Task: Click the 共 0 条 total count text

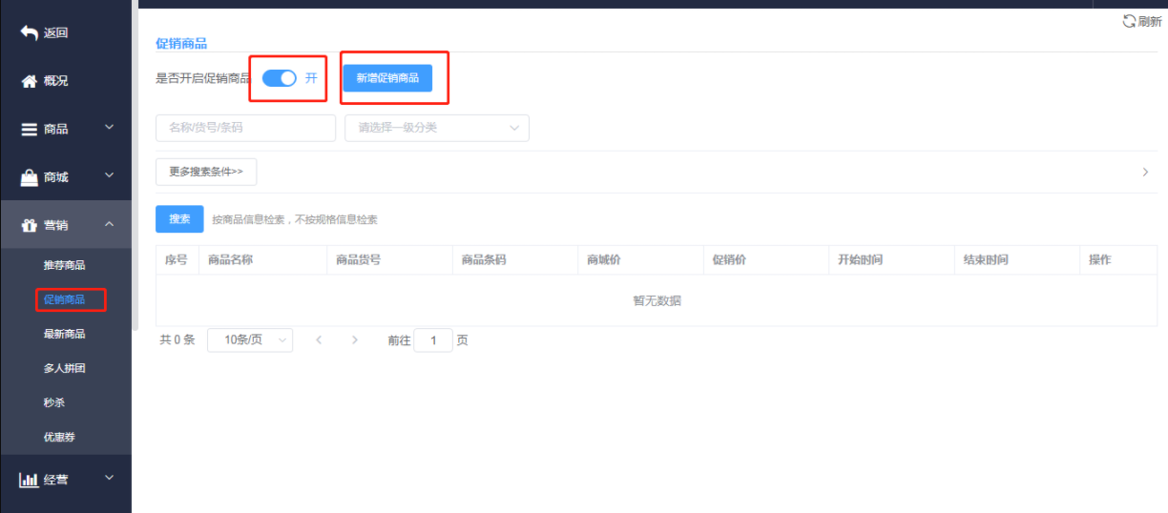Action: [x=177, y=340]
